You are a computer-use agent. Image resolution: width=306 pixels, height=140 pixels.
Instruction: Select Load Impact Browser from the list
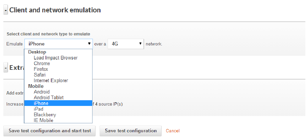point(56,58)
